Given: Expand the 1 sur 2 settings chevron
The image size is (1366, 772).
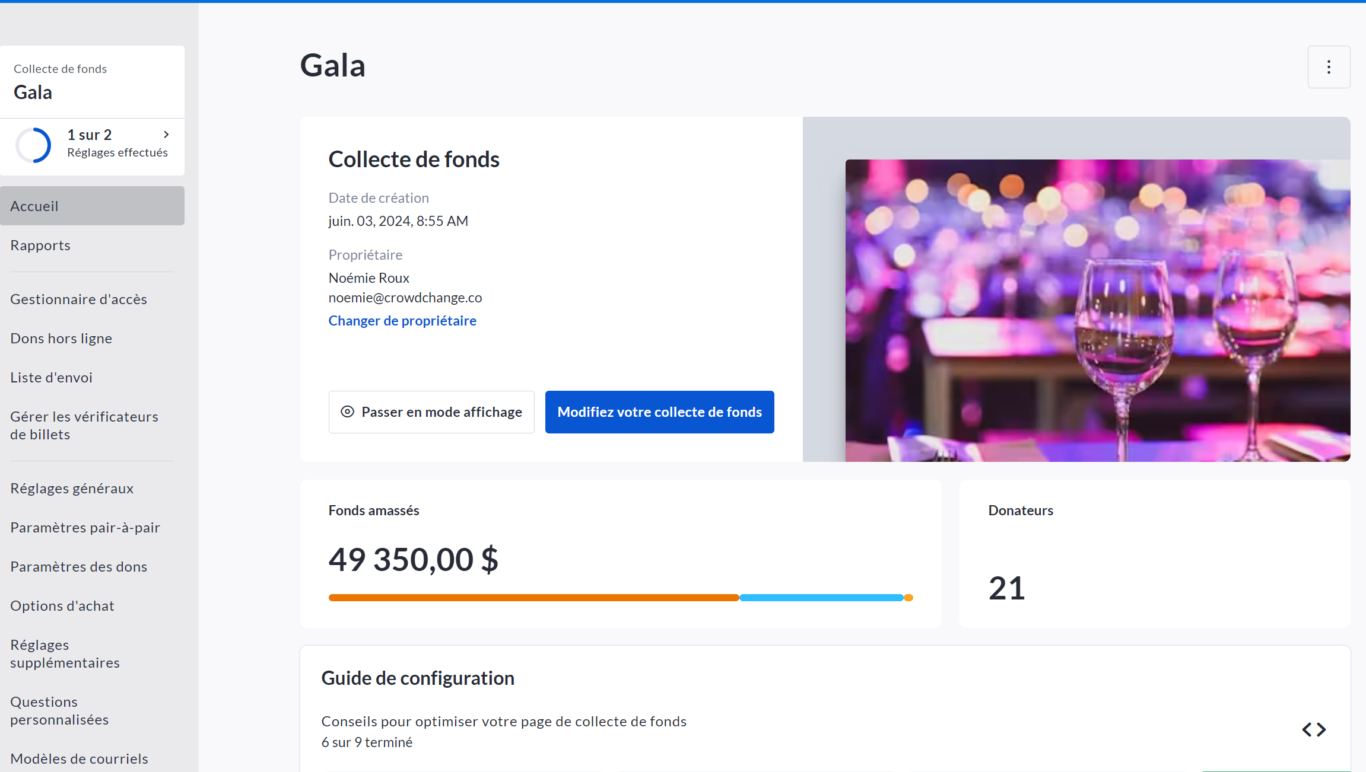Looking at the screenshot, I should point(166,135).
